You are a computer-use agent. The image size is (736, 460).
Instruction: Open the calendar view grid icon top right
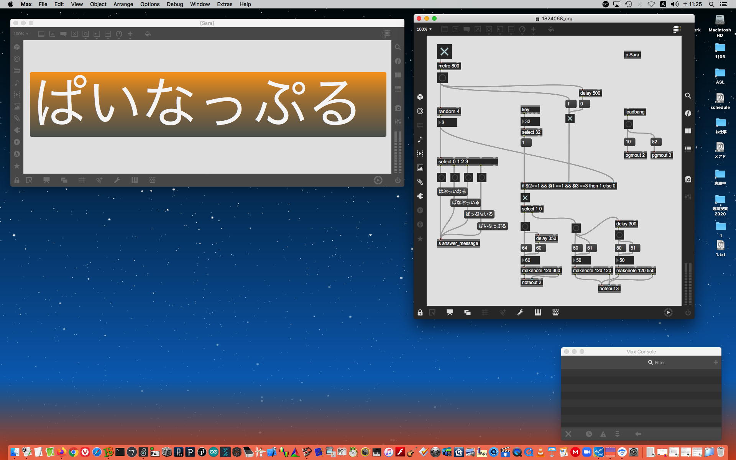click(677, 29)
